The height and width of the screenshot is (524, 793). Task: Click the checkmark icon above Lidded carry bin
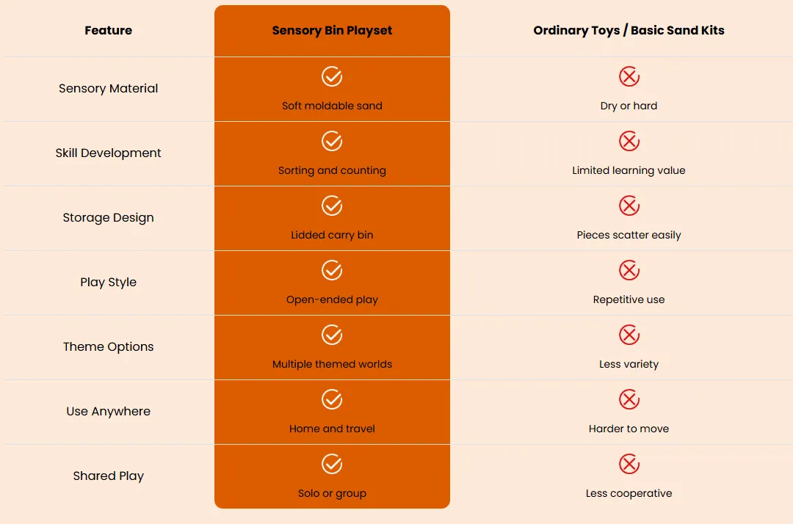332,205
